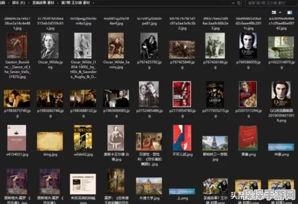Expand the chevron after 圣痕故事 素材 breadcrumb
298x204 pixels.
pos(58,3)
